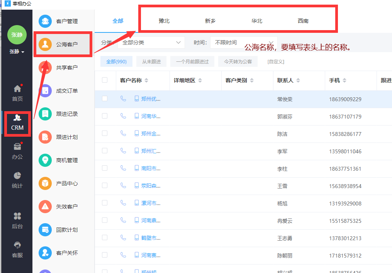Click mobile icon for 王雪 row

(136, 185)
